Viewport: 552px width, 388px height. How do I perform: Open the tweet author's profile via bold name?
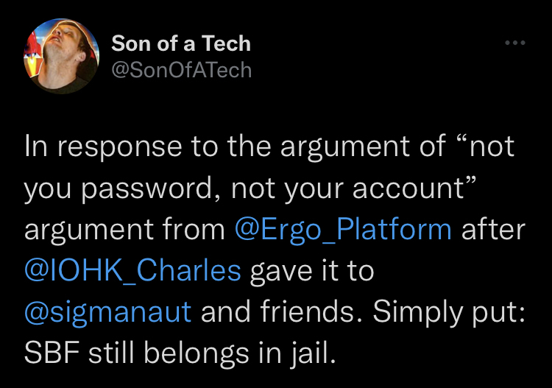[181, 43]
